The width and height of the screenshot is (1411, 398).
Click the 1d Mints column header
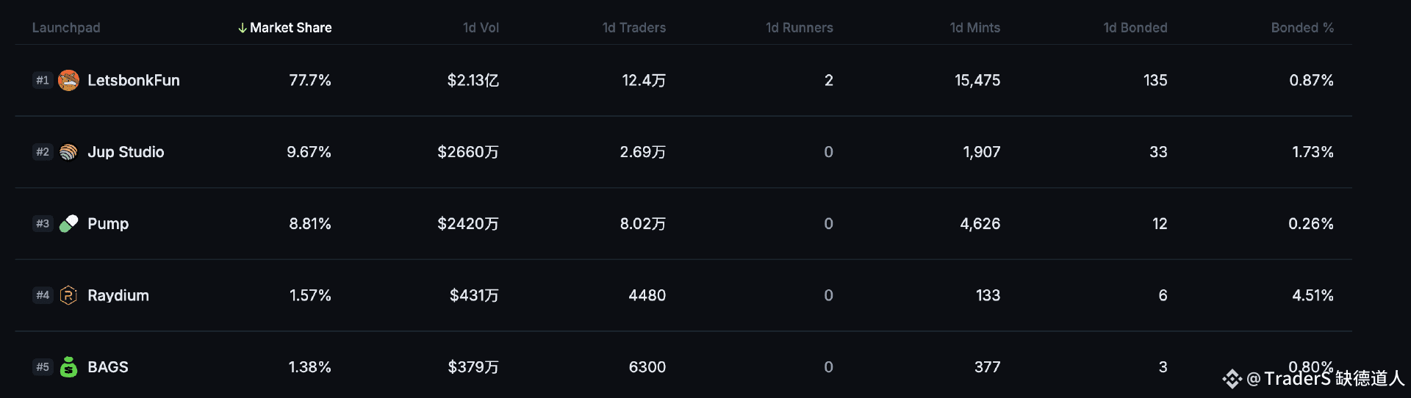tap(974, 28)
